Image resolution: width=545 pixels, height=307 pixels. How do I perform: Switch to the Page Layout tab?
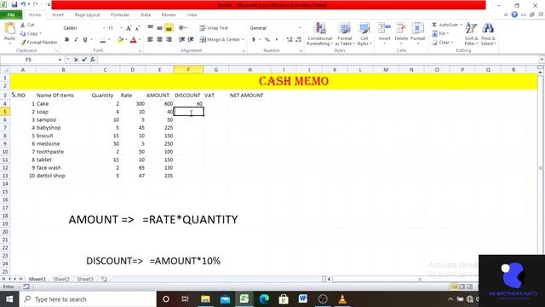[x=87, y=14]
